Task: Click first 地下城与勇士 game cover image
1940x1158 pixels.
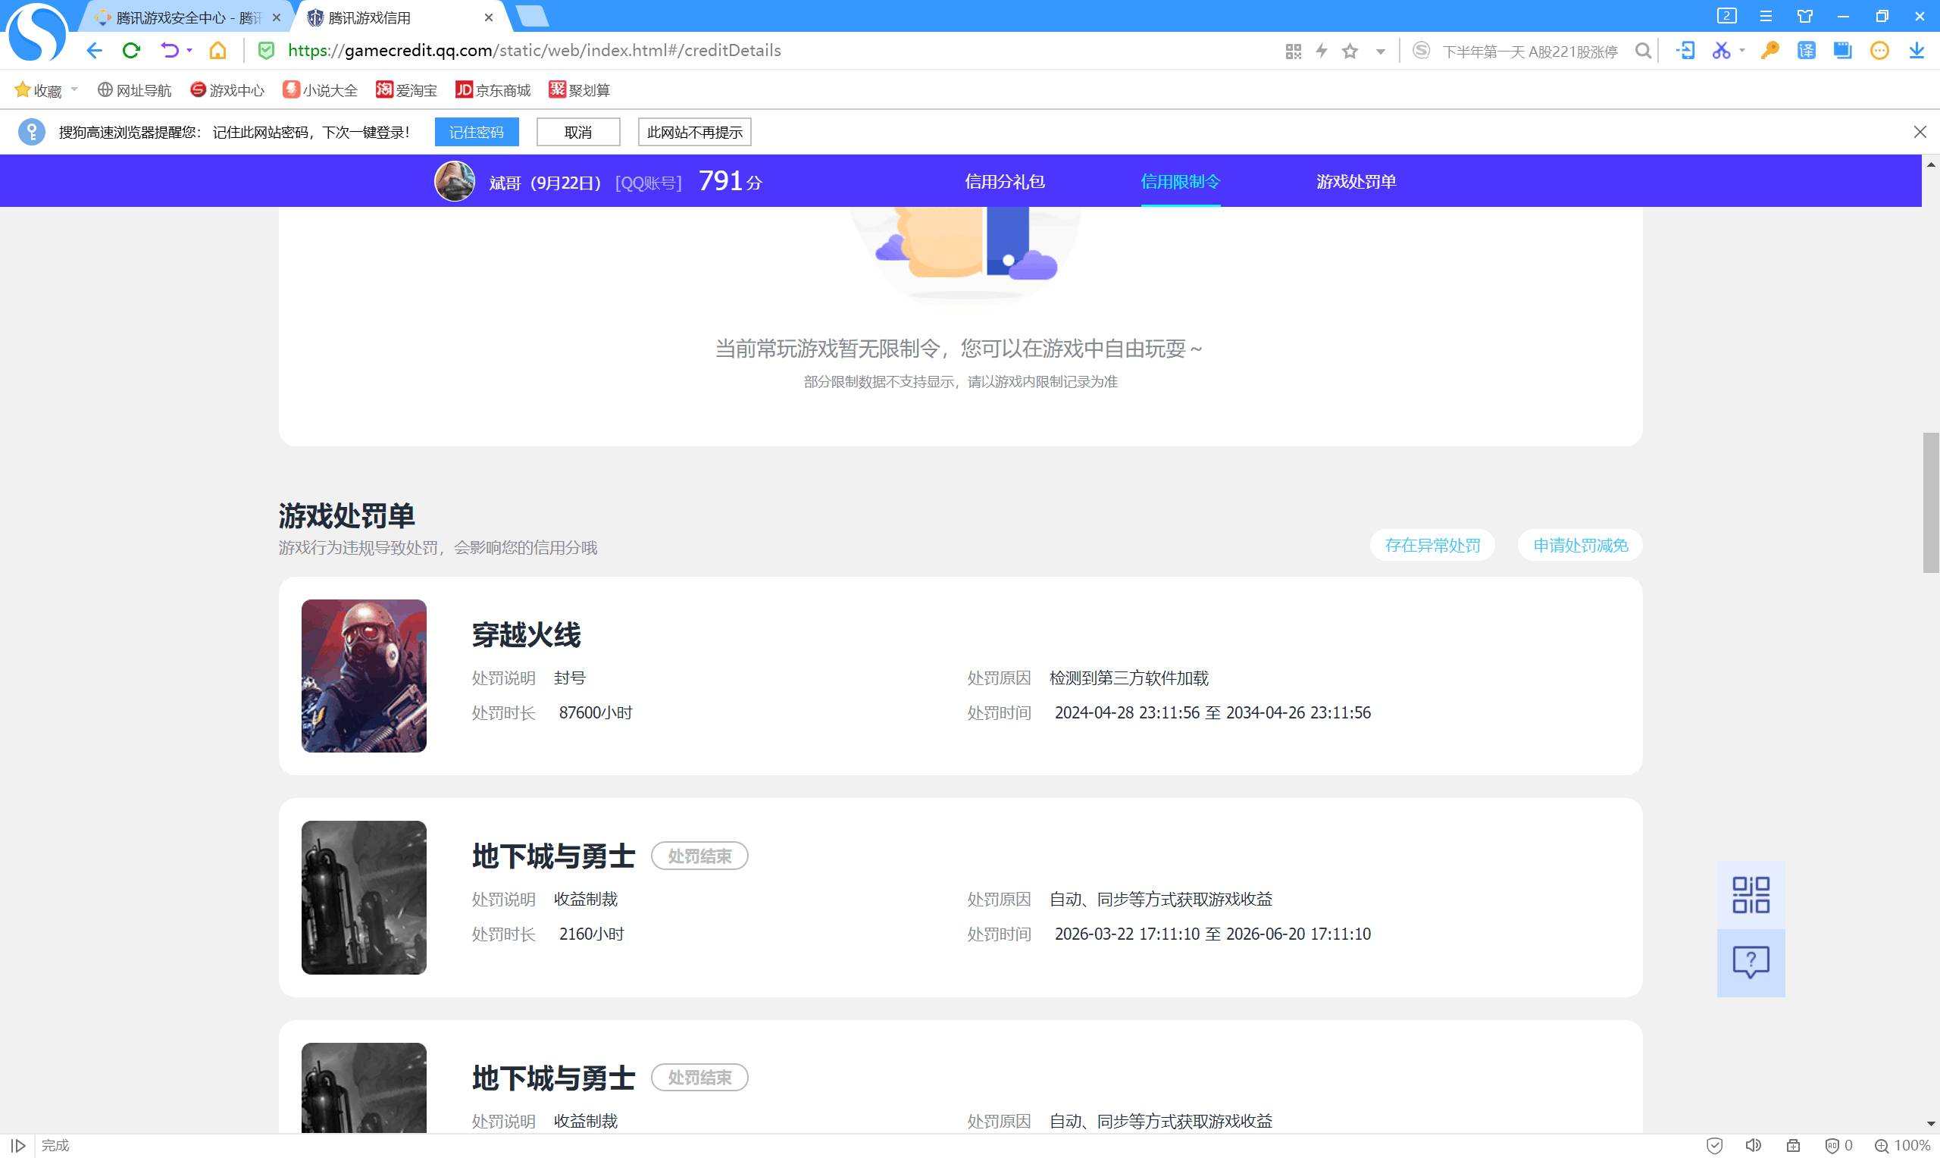Action: [x=365, y=897]
